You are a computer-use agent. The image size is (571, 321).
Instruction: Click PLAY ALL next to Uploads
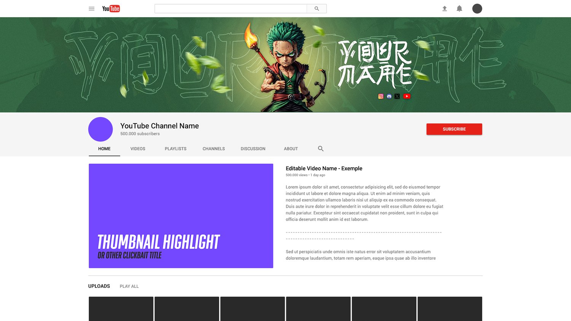[129, 286]
